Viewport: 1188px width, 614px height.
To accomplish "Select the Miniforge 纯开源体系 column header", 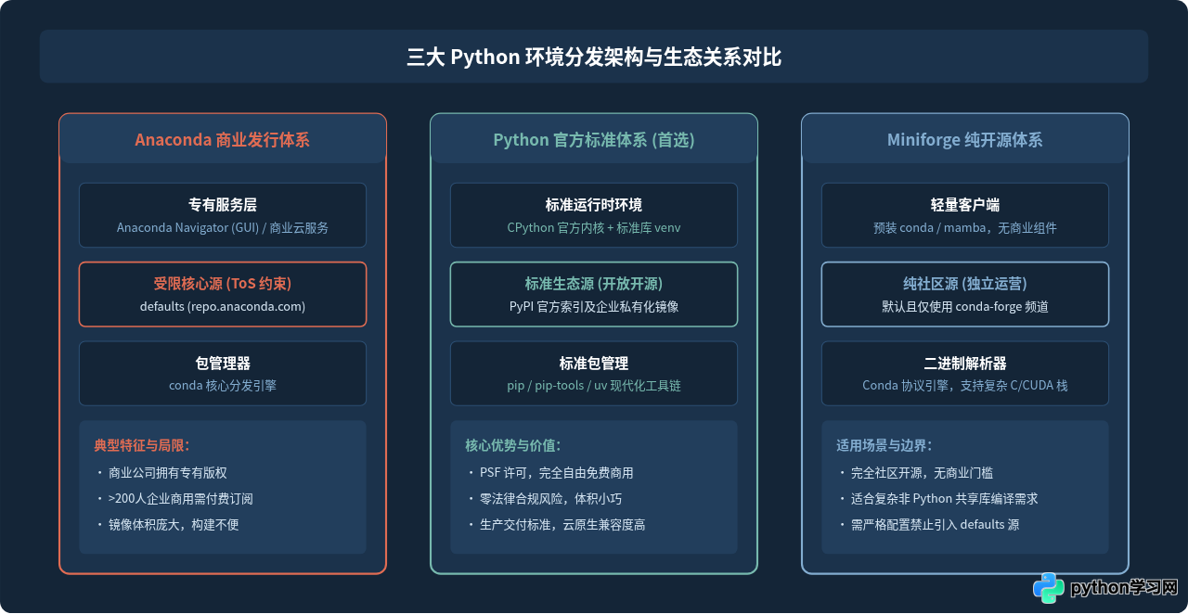I will pos(965,140).
